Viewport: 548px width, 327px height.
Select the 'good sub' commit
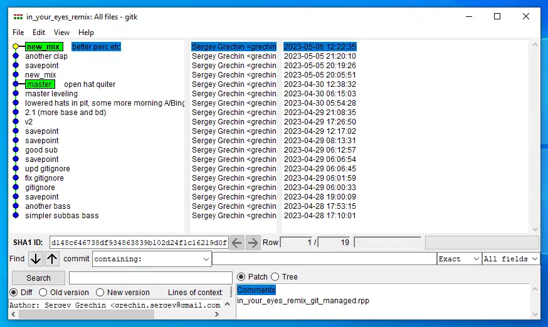pos(41,150)
